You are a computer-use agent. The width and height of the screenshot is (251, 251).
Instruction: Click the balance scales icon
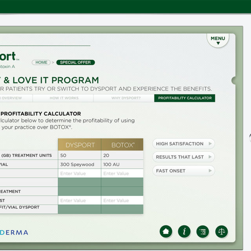click(x=222, y=231)
